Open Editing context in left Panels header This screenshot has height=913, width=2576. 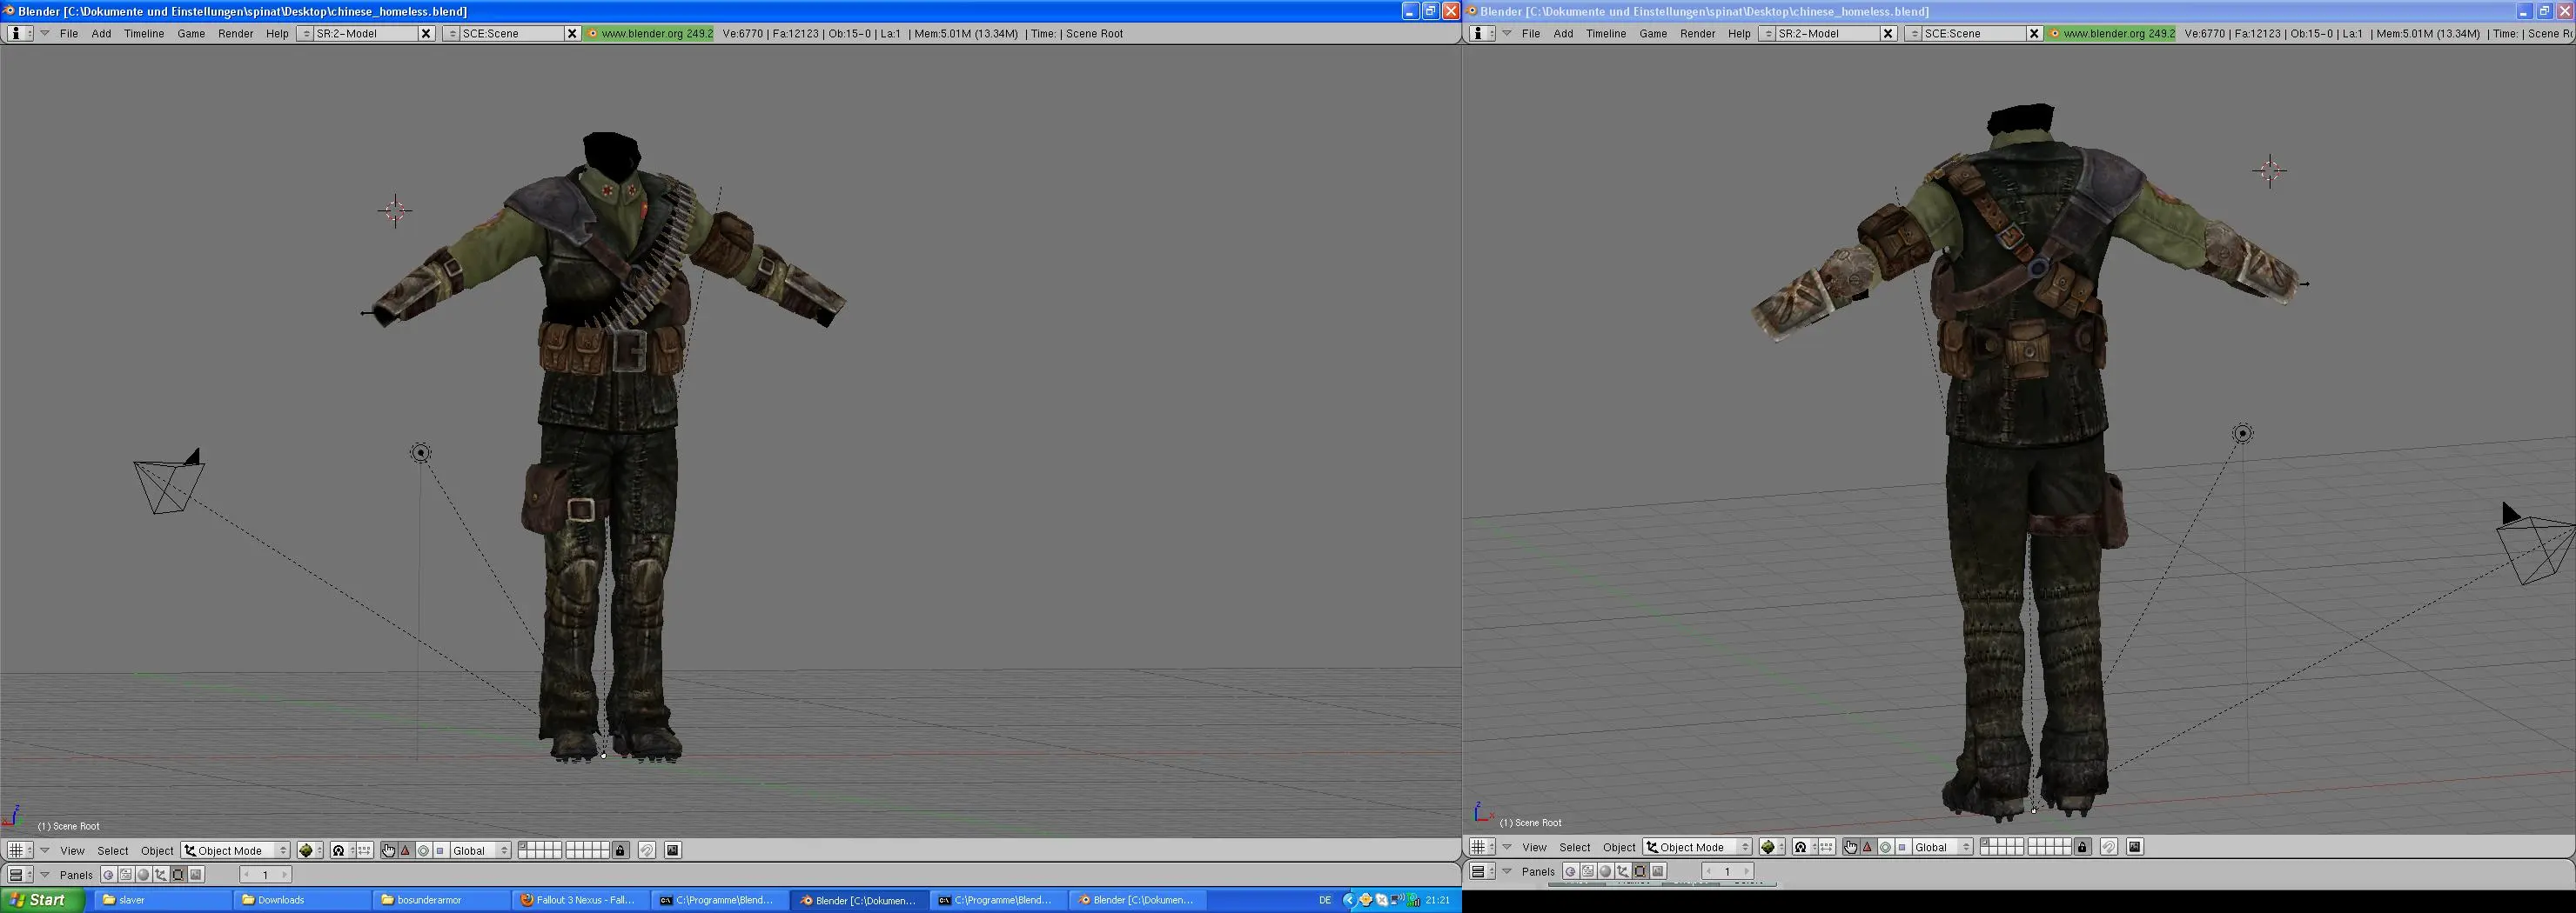tap(178, 875)
